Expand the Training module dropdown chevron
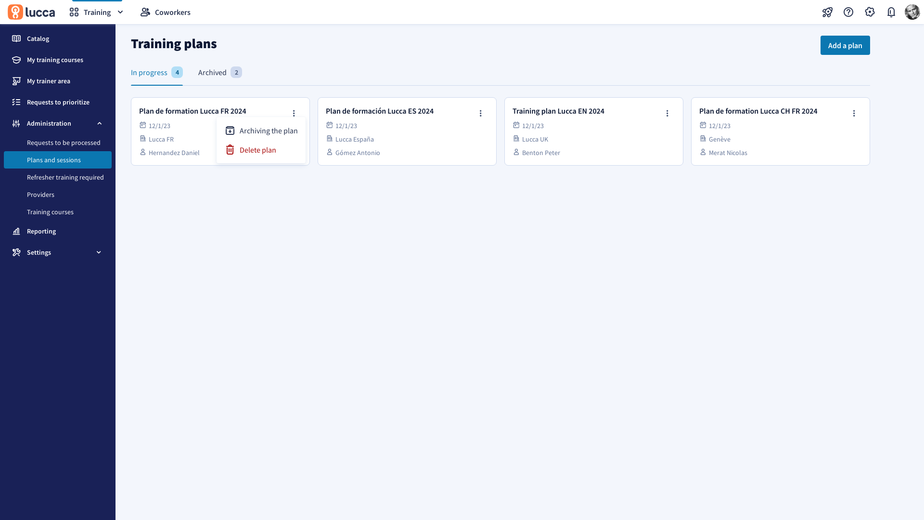The image size is (924, 520). tap(120, 12)
